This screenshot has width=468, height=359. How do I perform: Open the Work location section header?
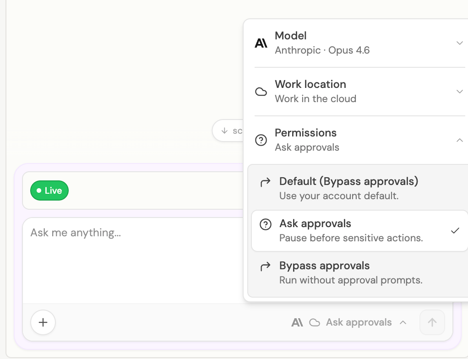359,91
